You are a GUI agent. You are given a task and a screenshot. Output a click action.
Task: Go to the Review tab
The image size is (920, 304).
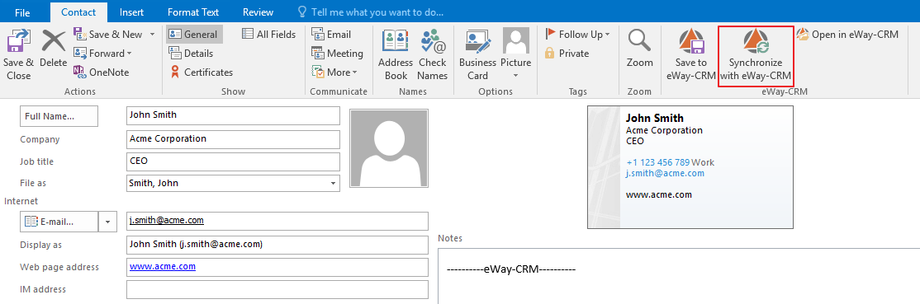258,12
